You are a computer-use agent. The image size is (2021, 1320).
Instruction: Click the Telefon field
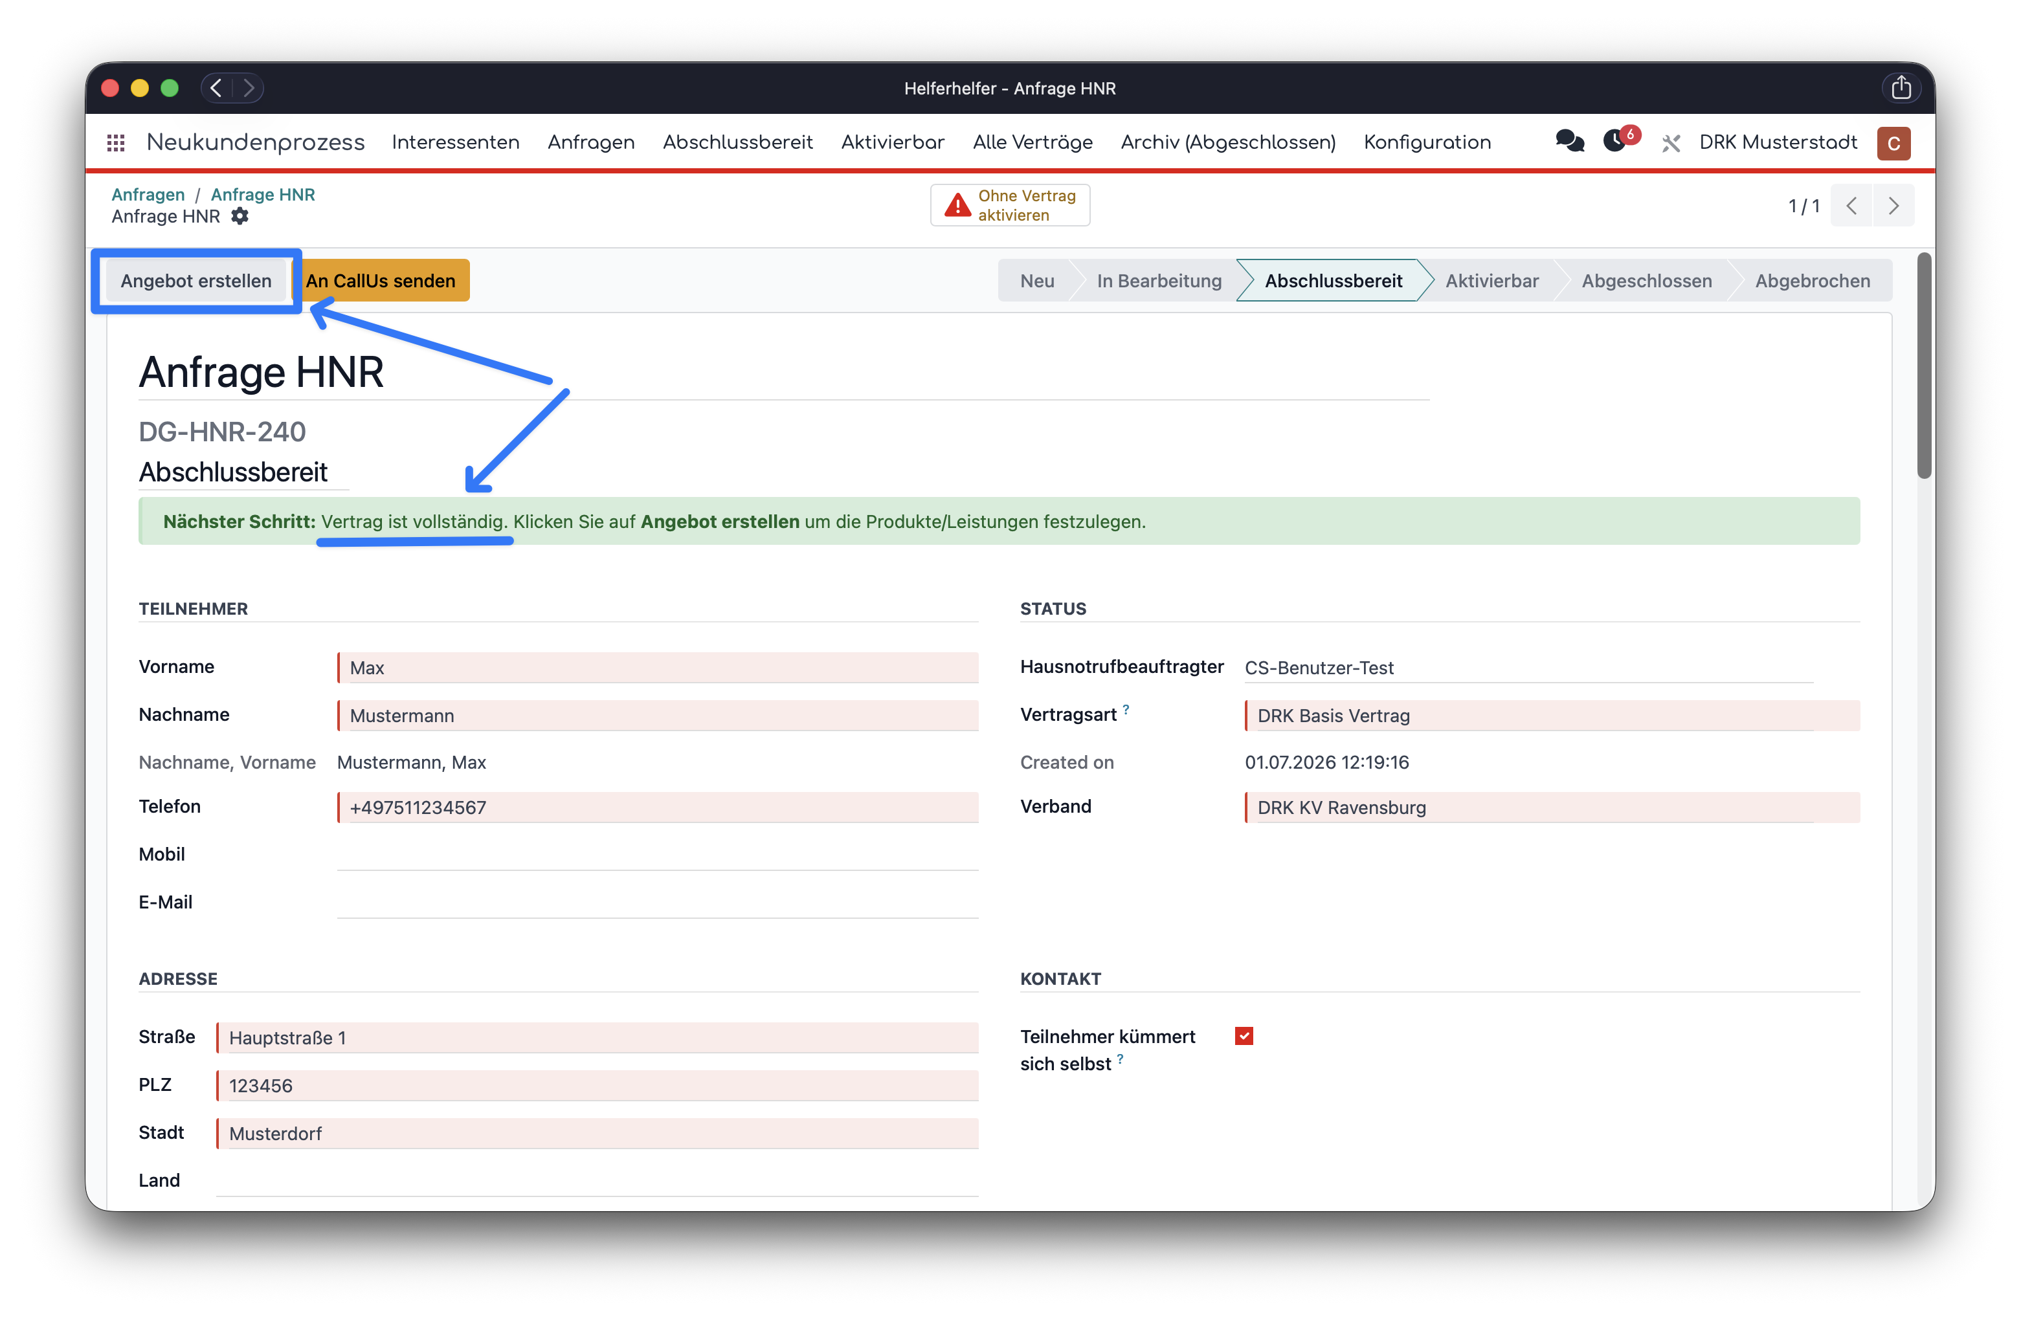[658, 806]
